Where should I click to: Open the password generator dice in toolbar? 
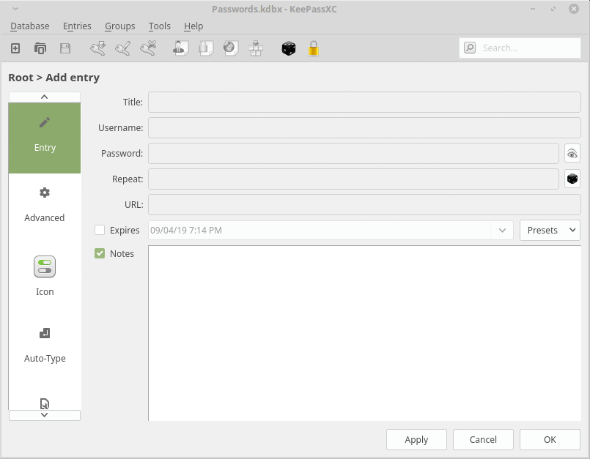pos(289,48)
